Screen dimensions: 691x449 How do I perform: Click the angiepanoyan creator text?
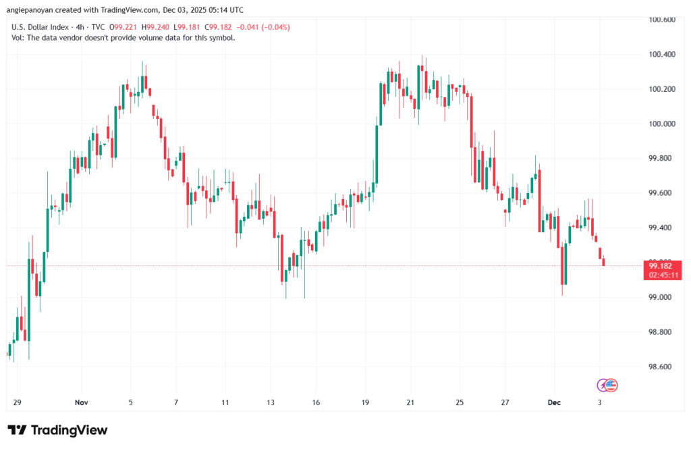click(30, 9)
